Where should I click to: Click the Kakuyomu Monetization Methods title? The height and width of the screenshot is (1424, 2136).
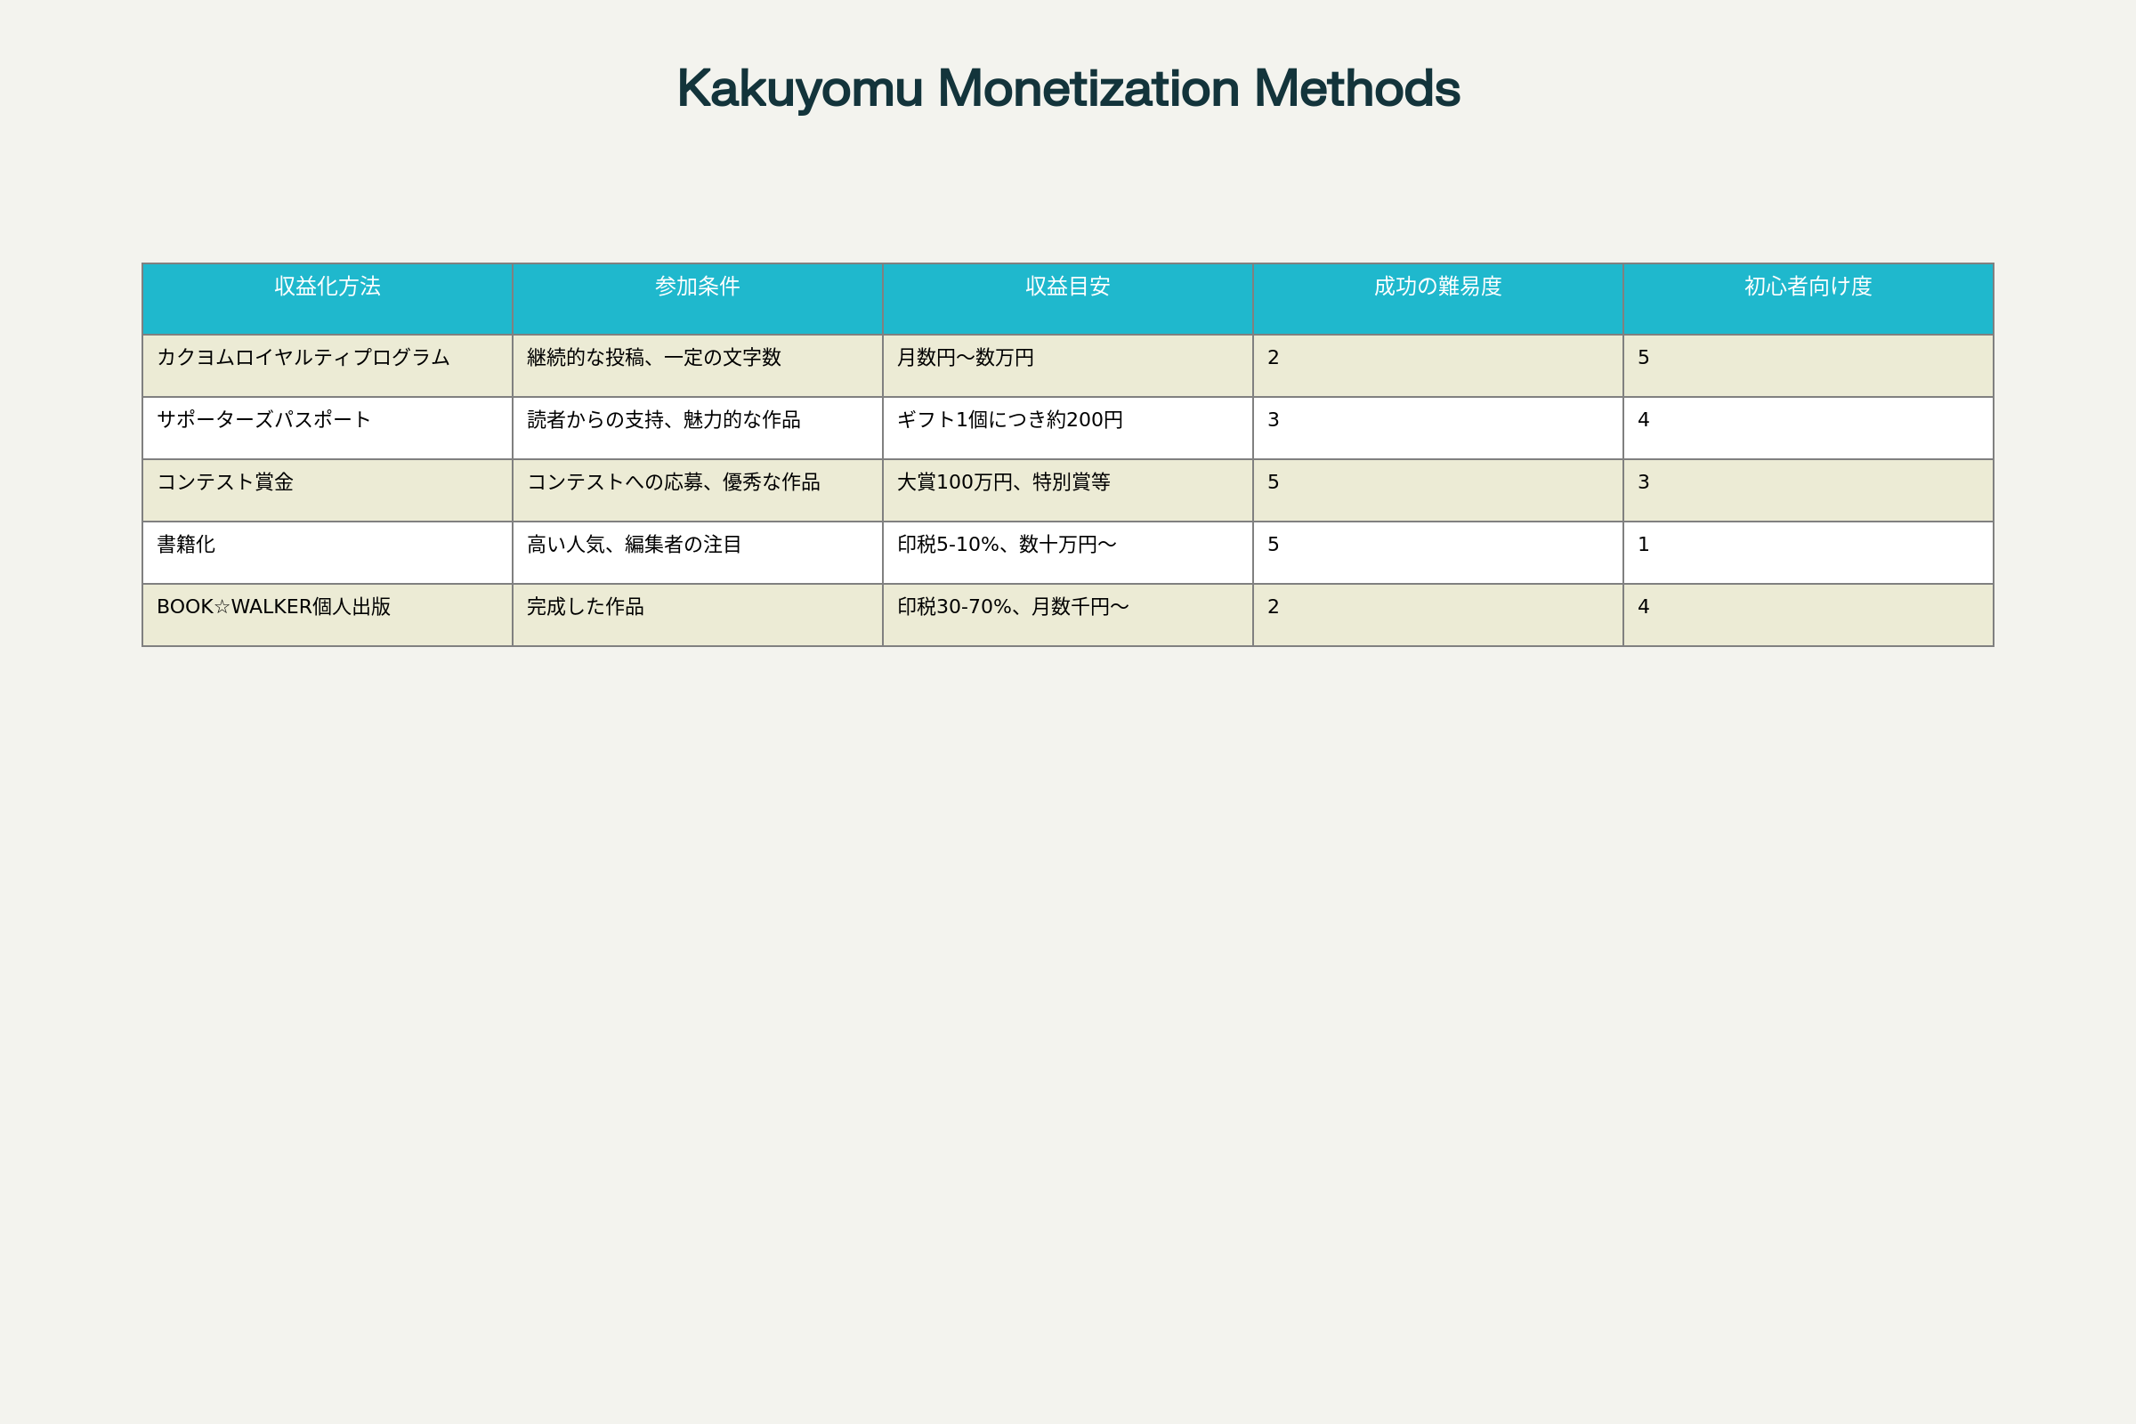click(x=1068, y=89)
